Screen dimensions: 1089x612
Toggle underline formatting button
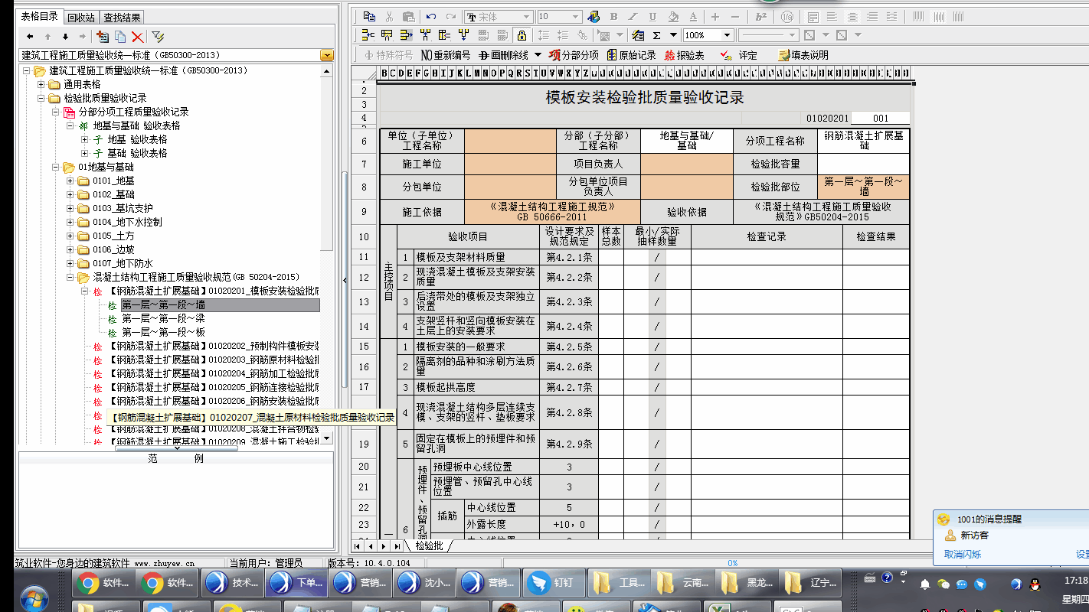point(652,16)
